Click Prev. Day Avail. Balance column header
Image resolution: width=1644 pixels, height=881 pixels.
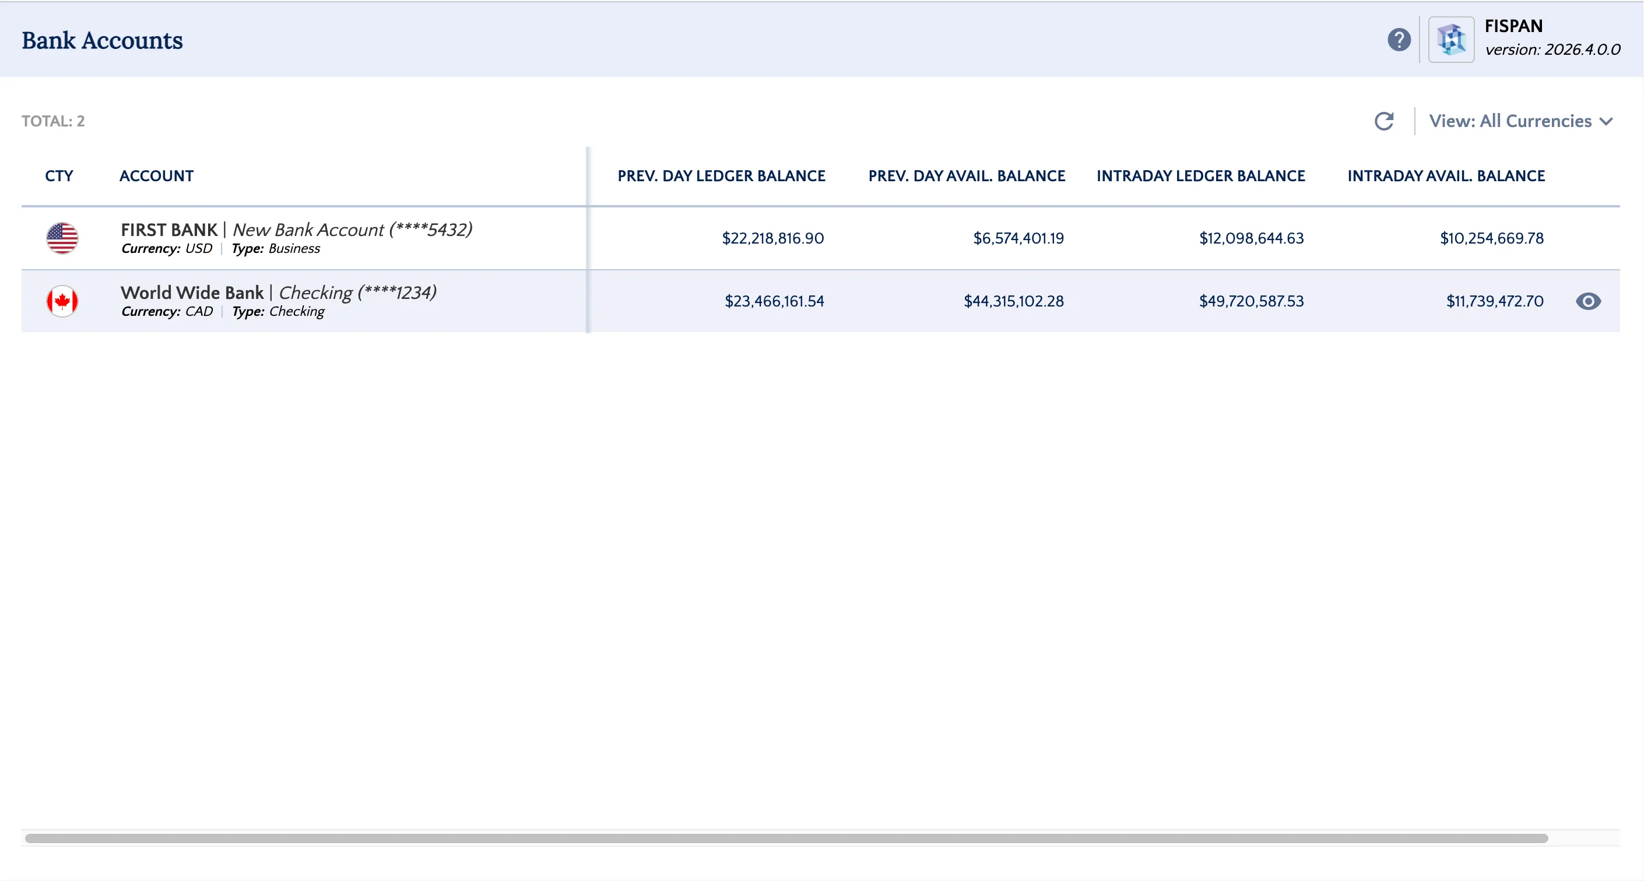[967, 176]
